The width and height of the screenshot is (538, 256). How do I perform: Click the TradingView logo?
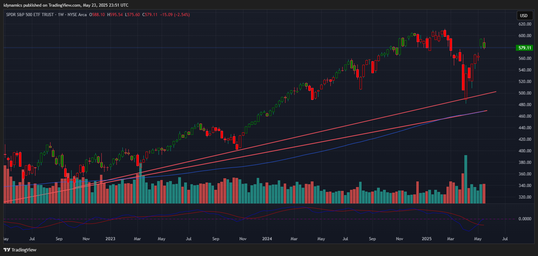point(20,250)
